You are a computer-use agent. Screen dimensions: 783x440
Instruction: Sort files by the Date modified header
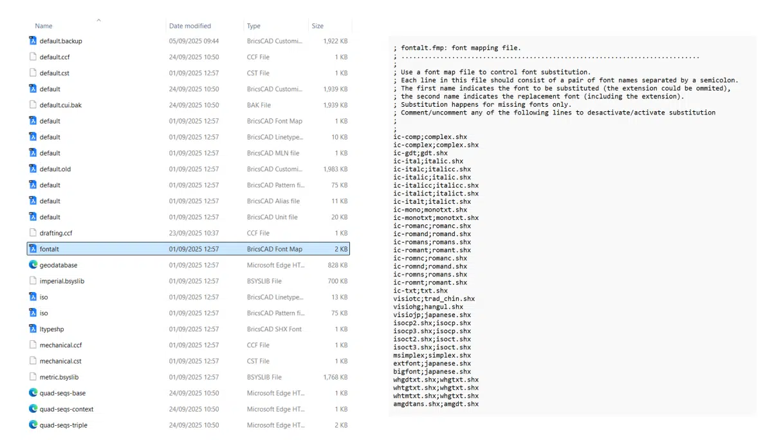pos(190,26)
